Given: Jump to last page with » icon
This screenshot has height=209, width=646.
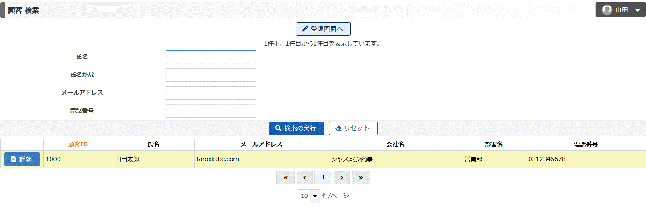Looking at the screenshot, I should tap(361, 177).
